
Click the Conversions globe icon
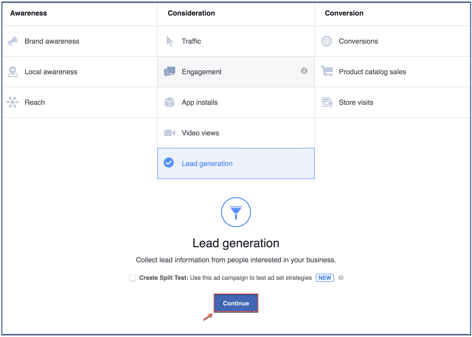[x=327, y=41]
